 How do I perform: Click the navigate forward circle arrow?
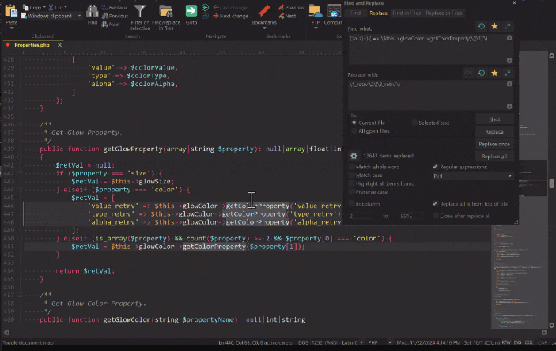tap(205, 16)
